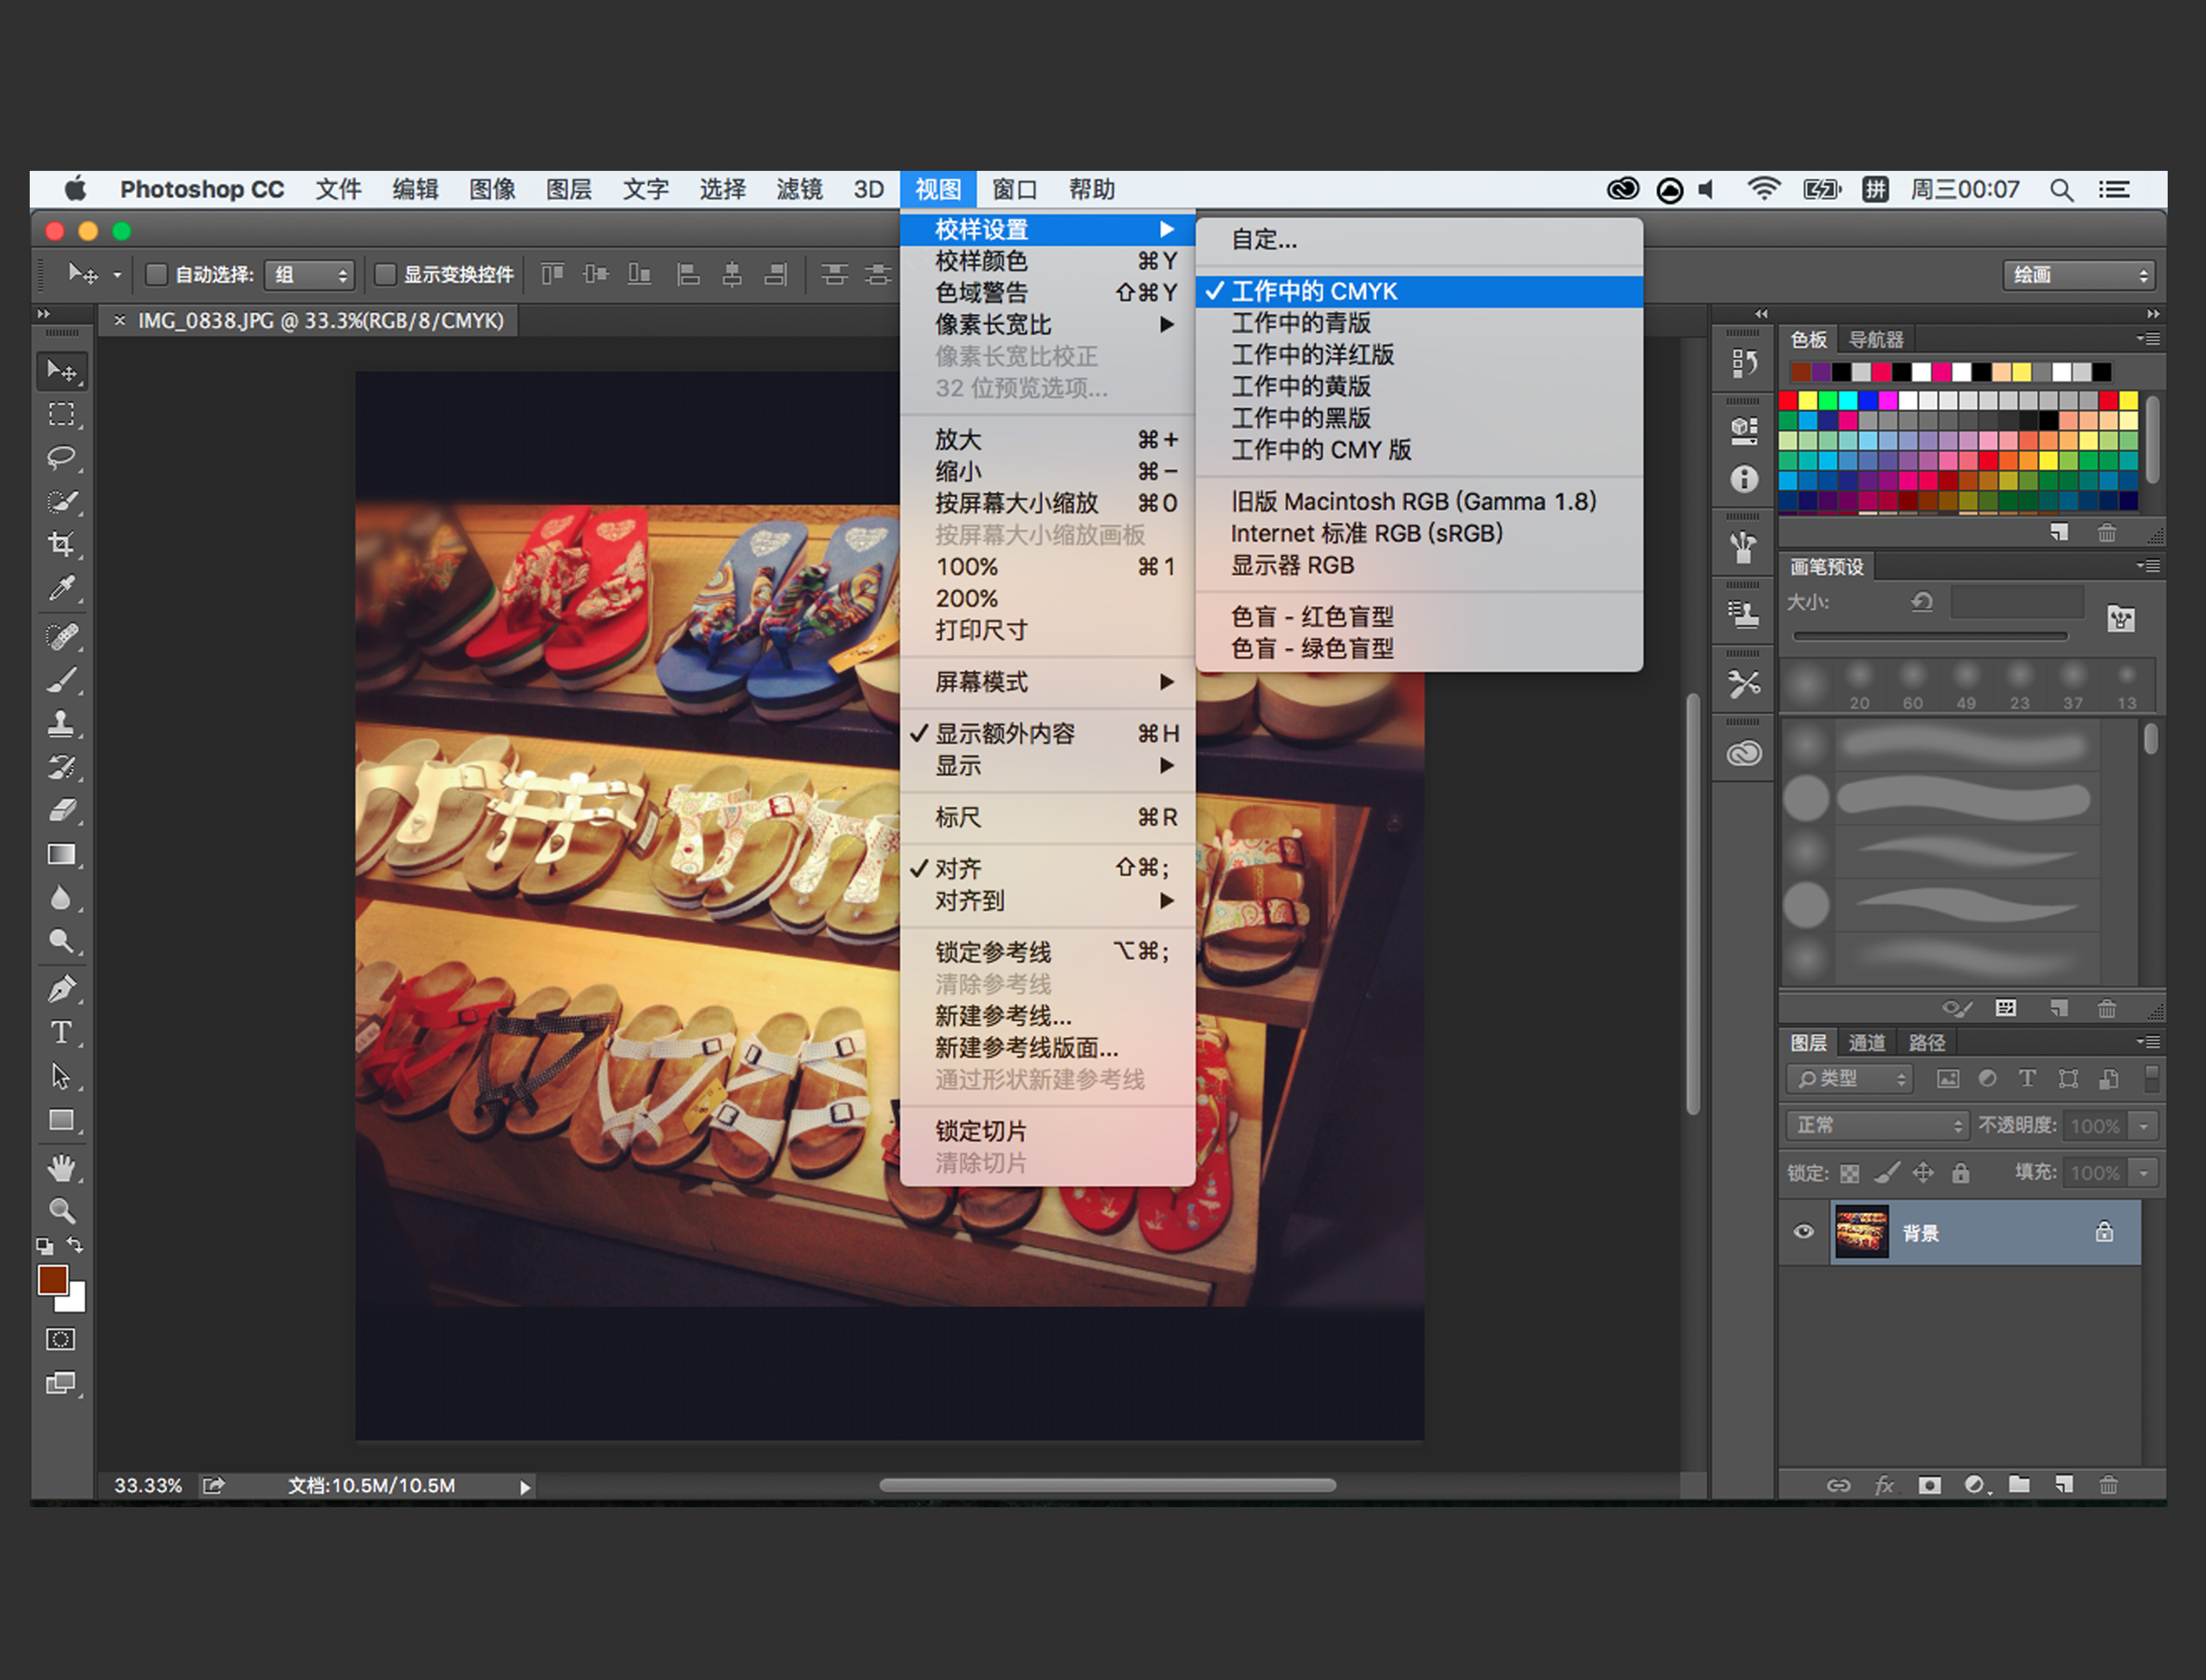Screen dimensions: 2206x1680
Task: Choose 显示器 RGB menu entry
Action: [1292, 565]
